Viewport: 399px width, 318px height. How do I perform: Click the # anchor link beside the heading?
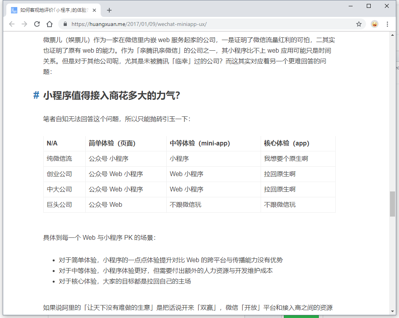(x=35, y=95)
